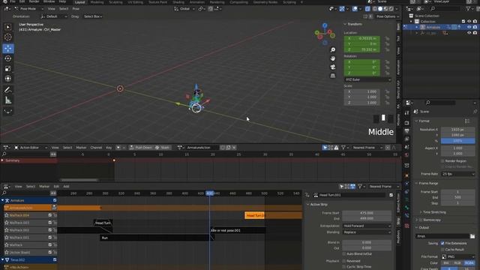
Task: Activate the Transform tool
Action: click(x=8, y=79)
